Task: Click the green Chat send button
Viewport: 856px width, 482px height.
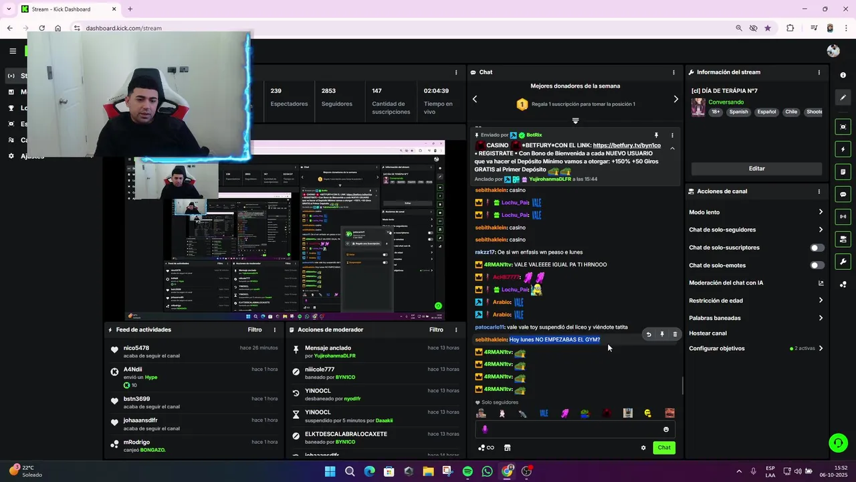Action: click(664, 448)
